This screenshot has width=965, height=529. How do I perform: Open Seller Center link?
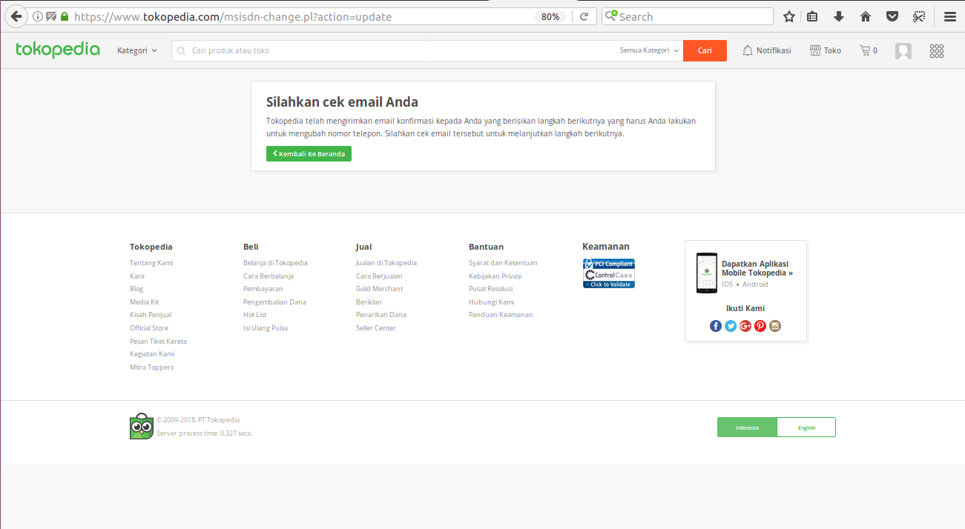tap(376, 328)
